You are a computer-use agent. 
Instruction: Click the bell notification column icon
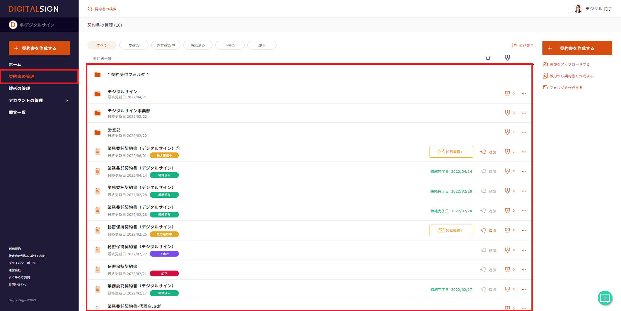pos(488,58)
